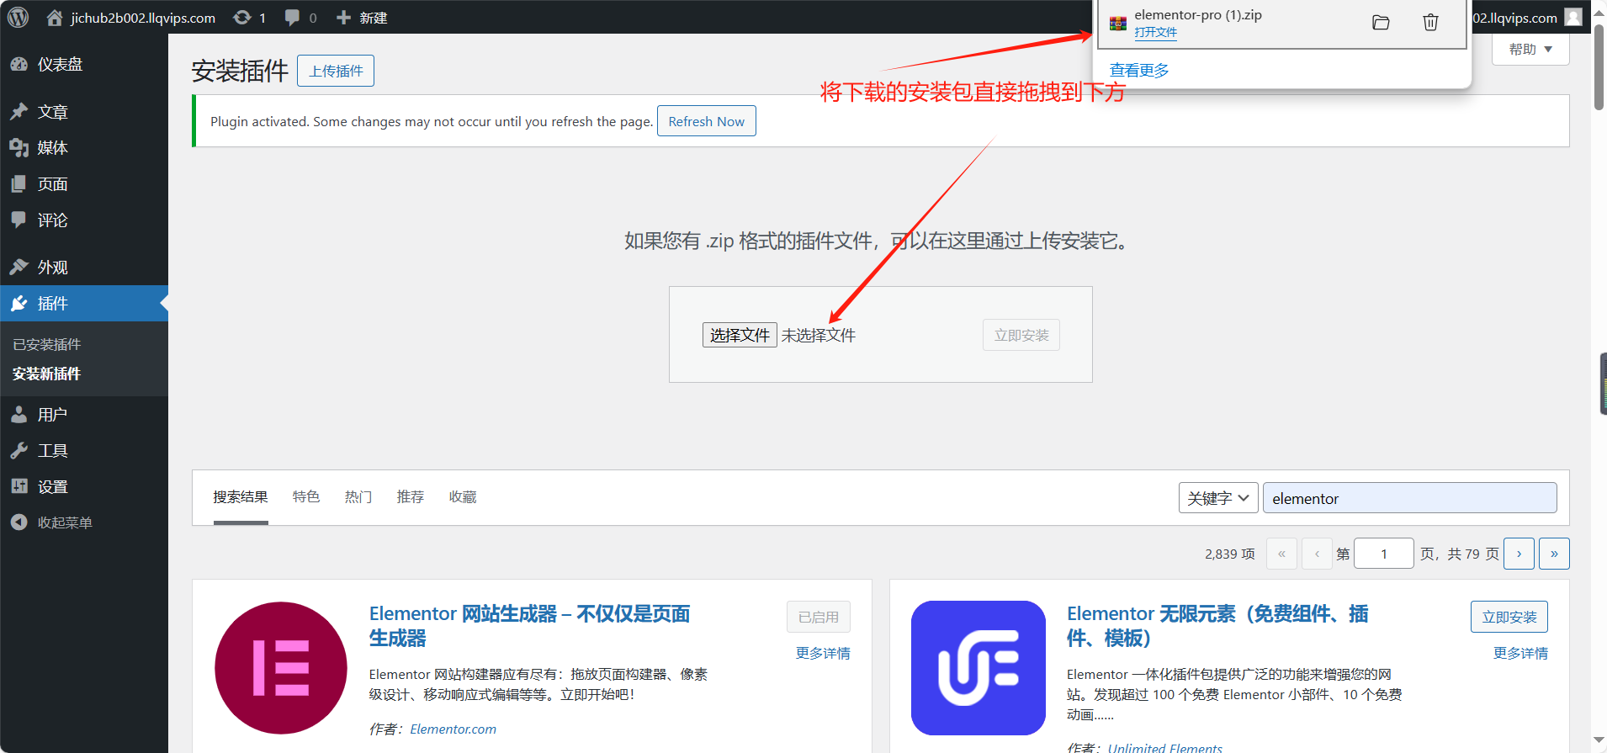Switch to the 特色 tab
This screenshot has width=1607, height=753.
click(x=306, y=497)
